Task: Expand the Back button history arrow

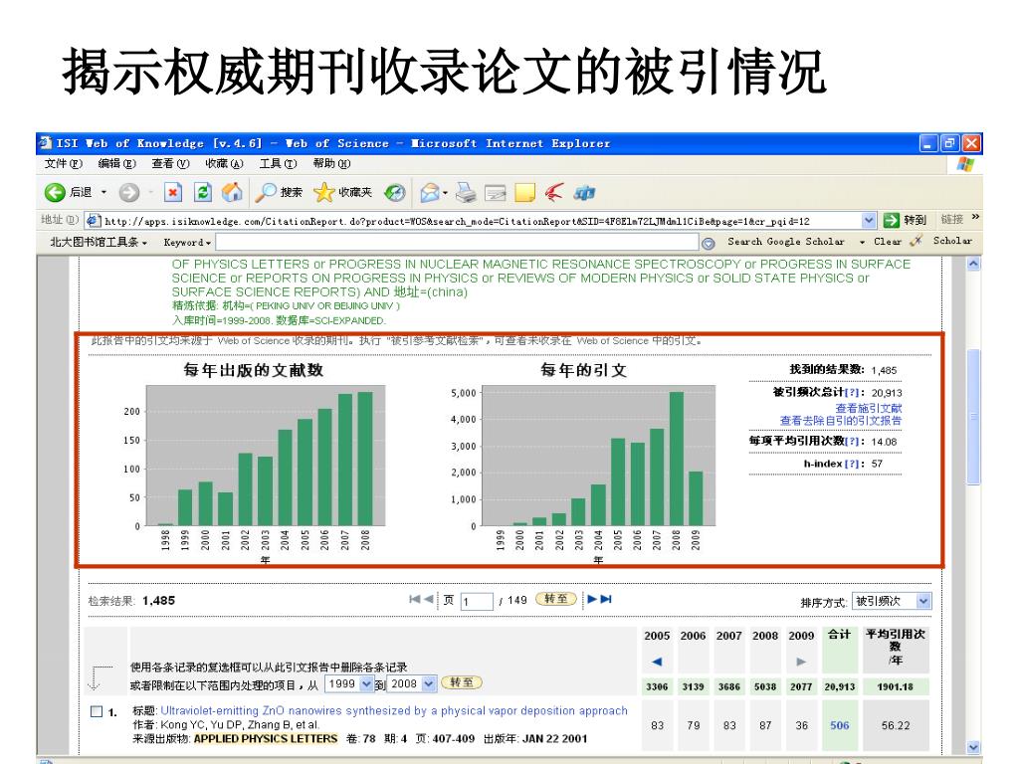Action: point(103,192)
